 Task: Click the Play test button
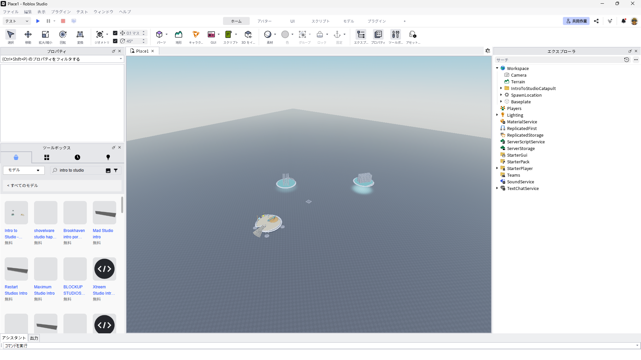[38, 21]
